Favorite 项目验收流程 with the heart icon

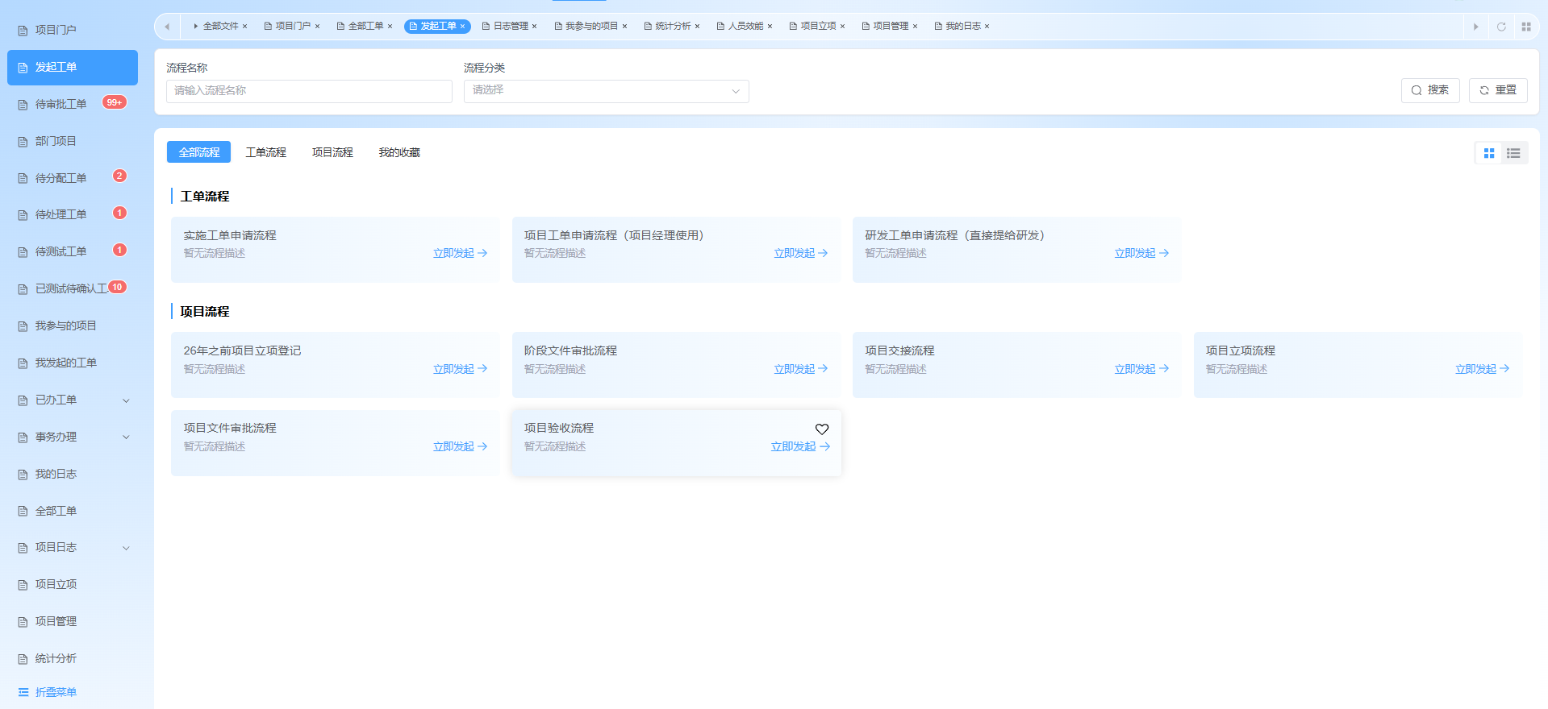822,429
